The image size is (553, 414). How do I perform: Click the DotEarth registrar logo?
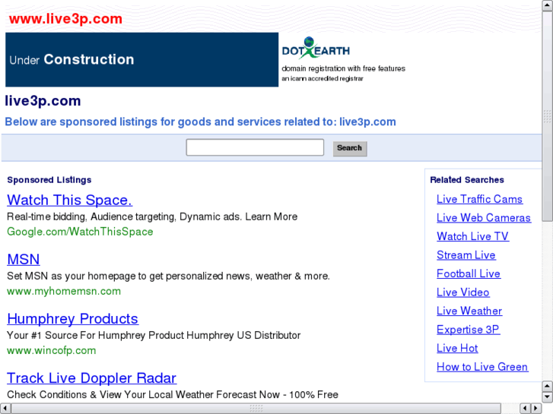coord(316,48)
